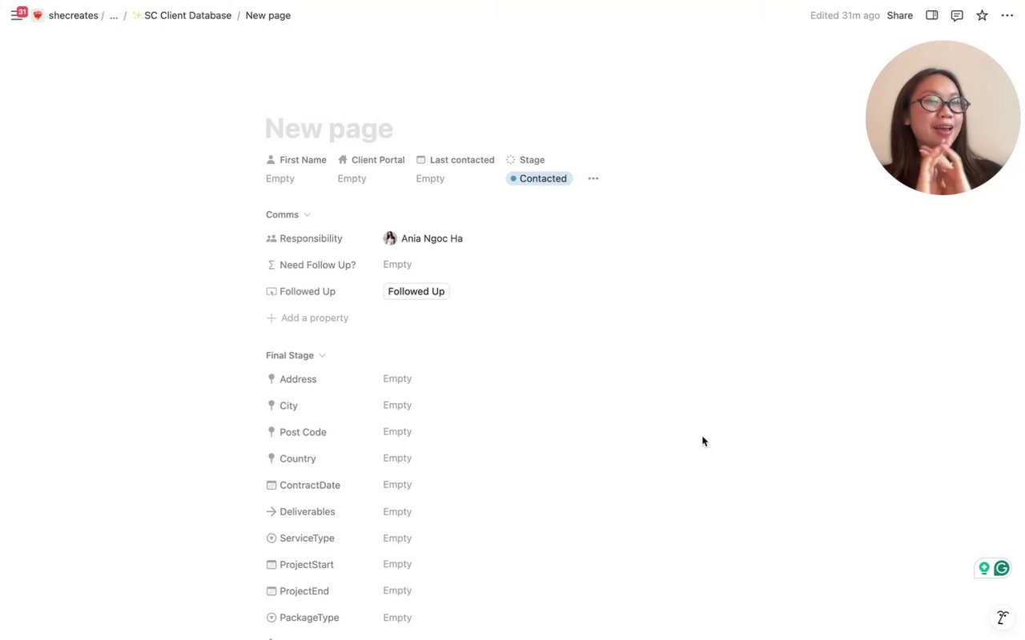Edit the empty Deliverables relation value
This screenshot has width=1025, height=640.
click(x=397, y=511)
